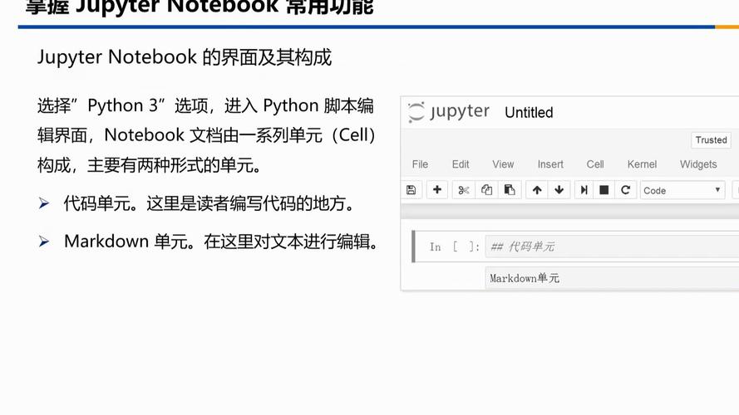
Task: Paste cell below using the paste icon
Action: pos(510,190)
